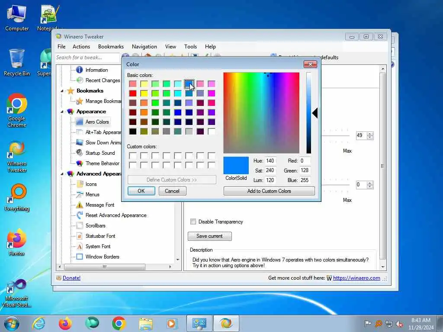Open Everything desktop shortcut
443x332 pixels.
click(x=17, y=198)
